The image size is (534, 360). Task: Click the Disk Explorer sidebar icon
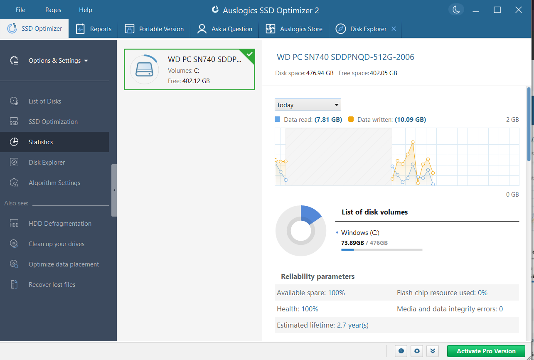(14, 162)
